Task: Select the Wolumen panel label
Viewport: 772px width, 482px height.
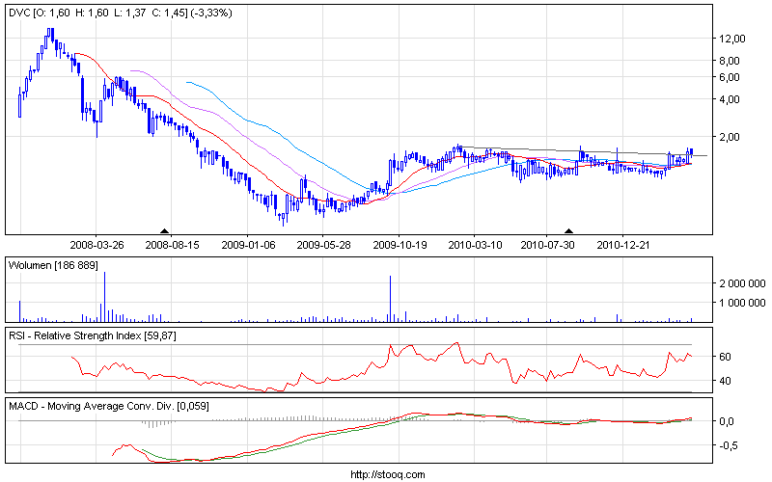Action: click(x=53, y=264)
